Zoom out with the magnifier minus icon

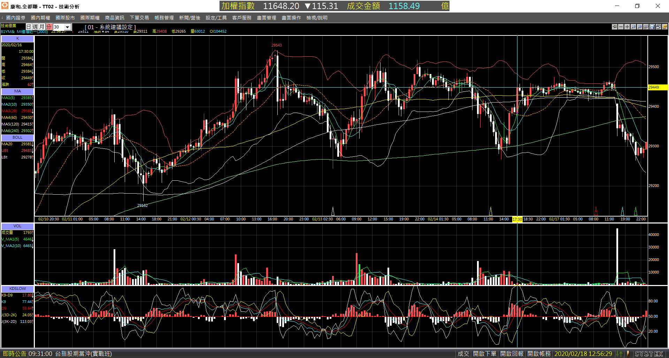click(x=633, y=27)
